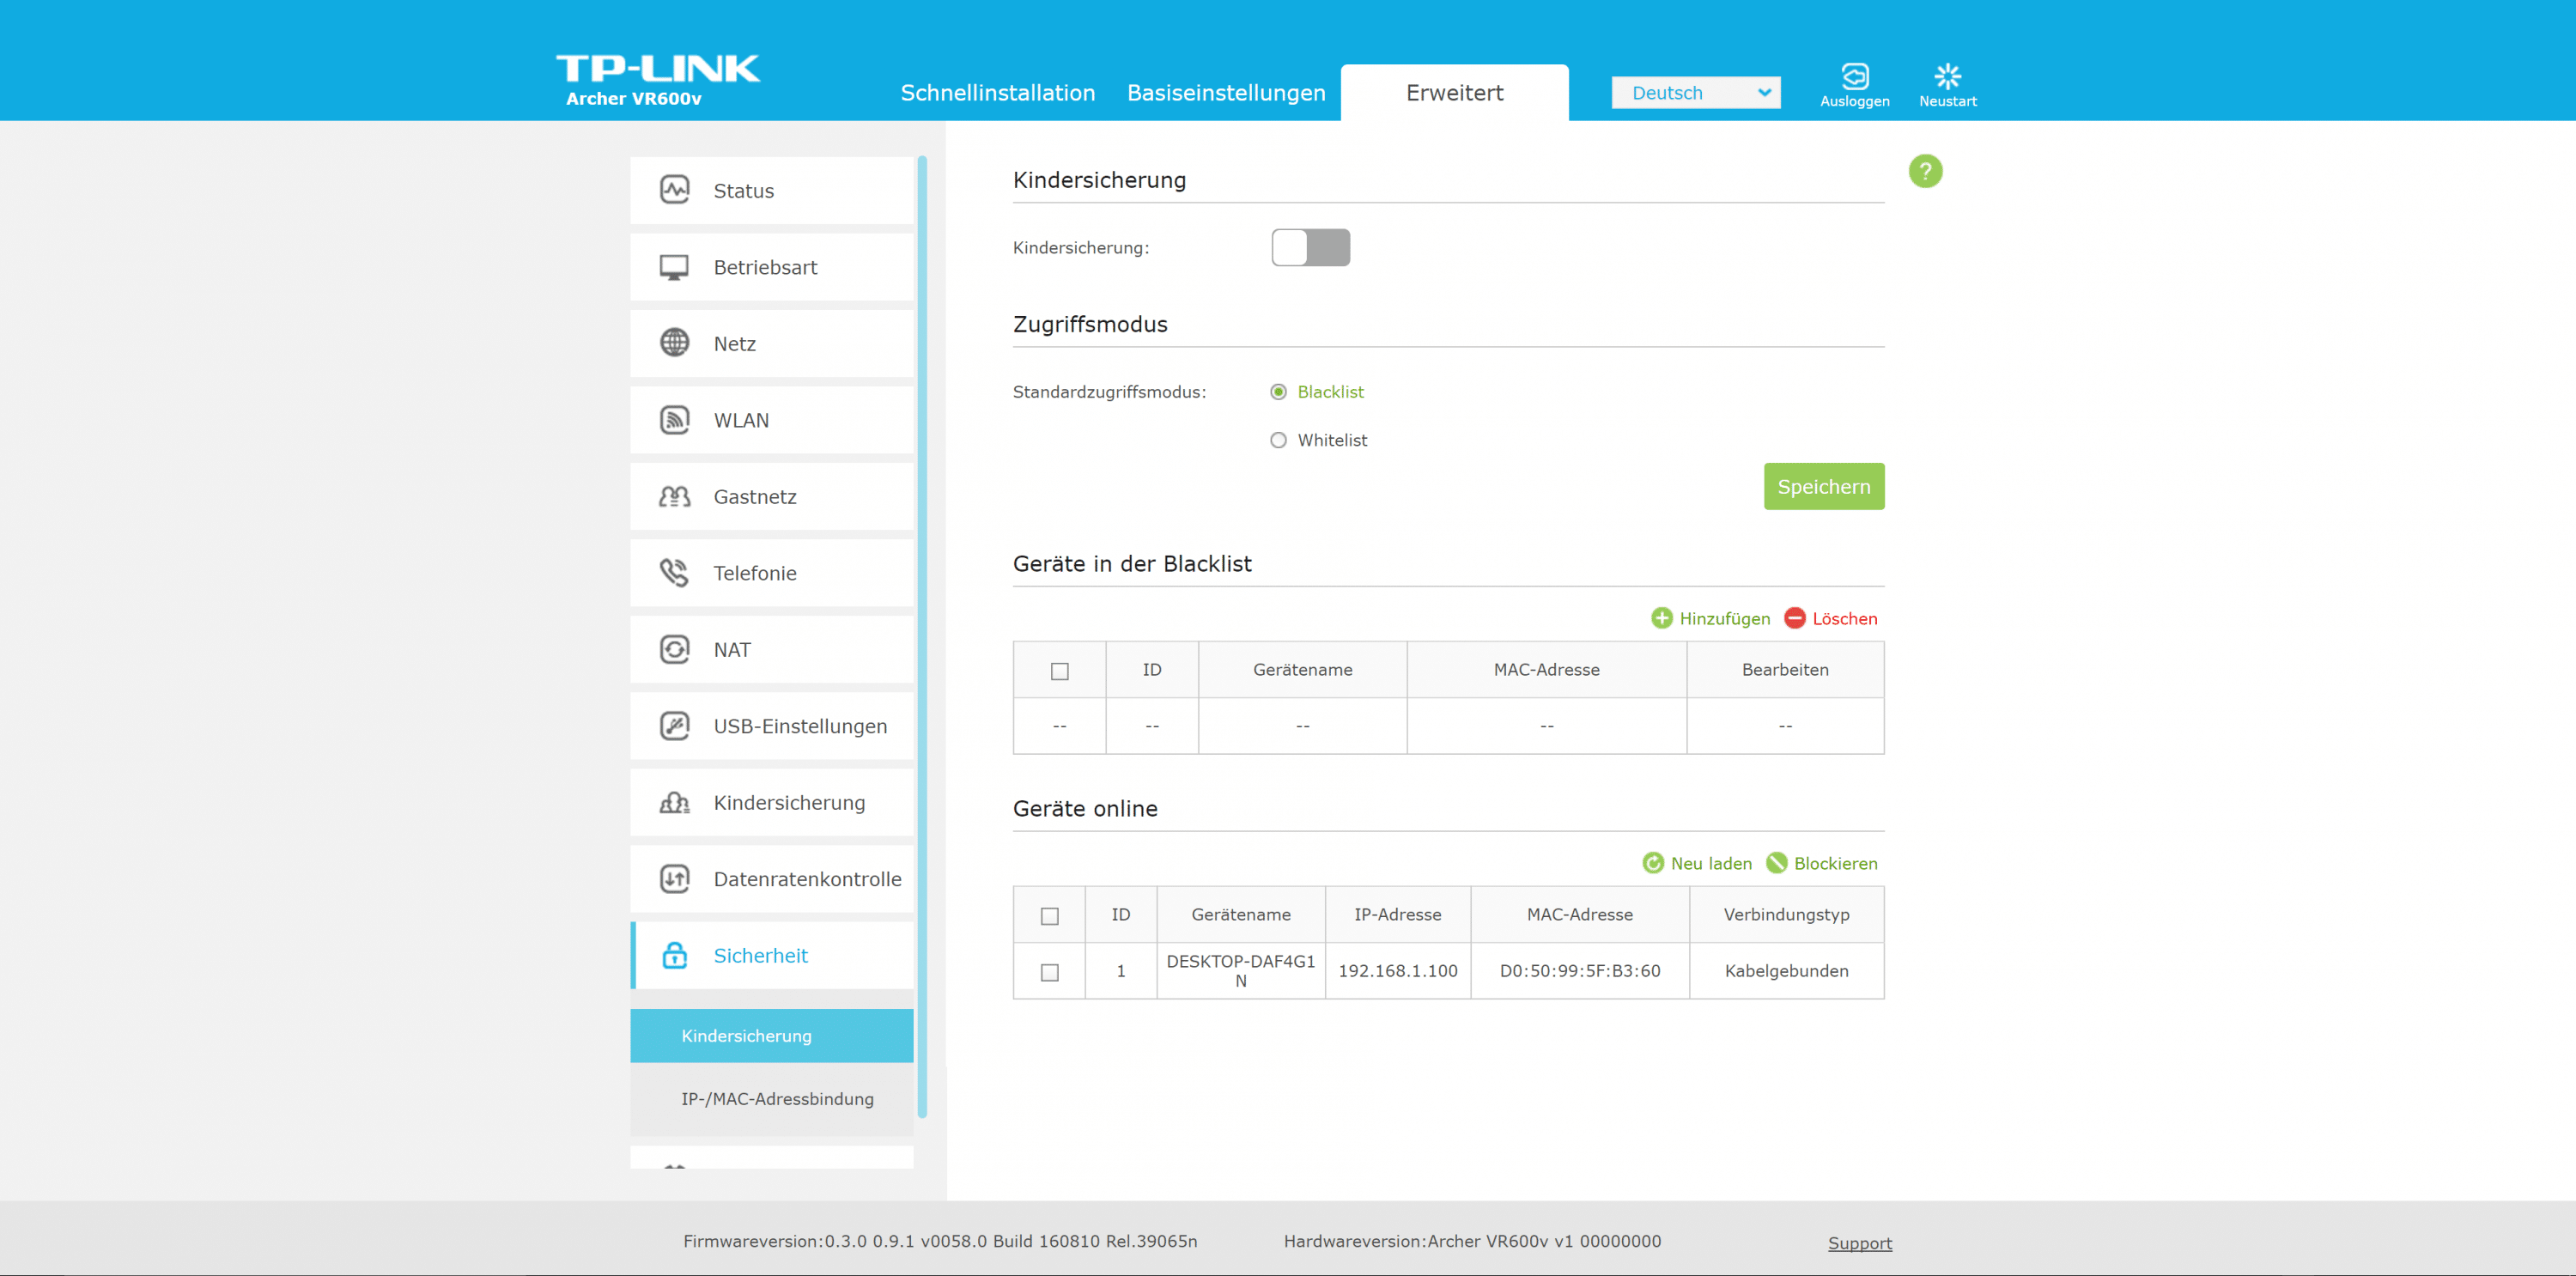Click the Neustart reboot icon
Image resolution: width=2576 pixels, height=1276 pixels.
pyautogui.click(x=1947, y=77)
